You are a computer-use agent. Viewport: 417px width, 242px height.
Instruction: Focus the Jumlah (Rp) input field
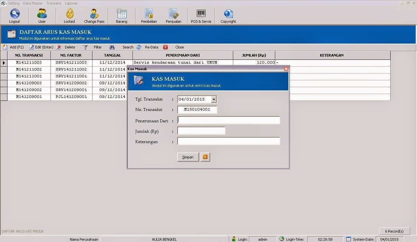201,131
